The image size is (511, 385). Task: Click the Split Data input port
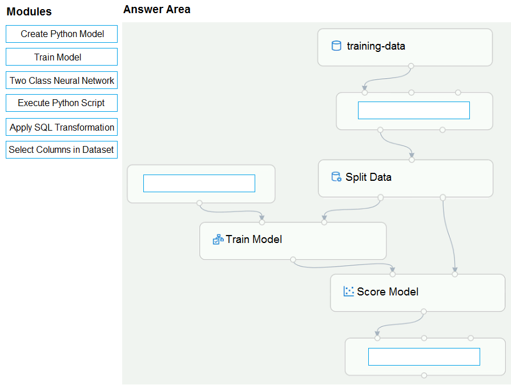[x=412, y=160]
